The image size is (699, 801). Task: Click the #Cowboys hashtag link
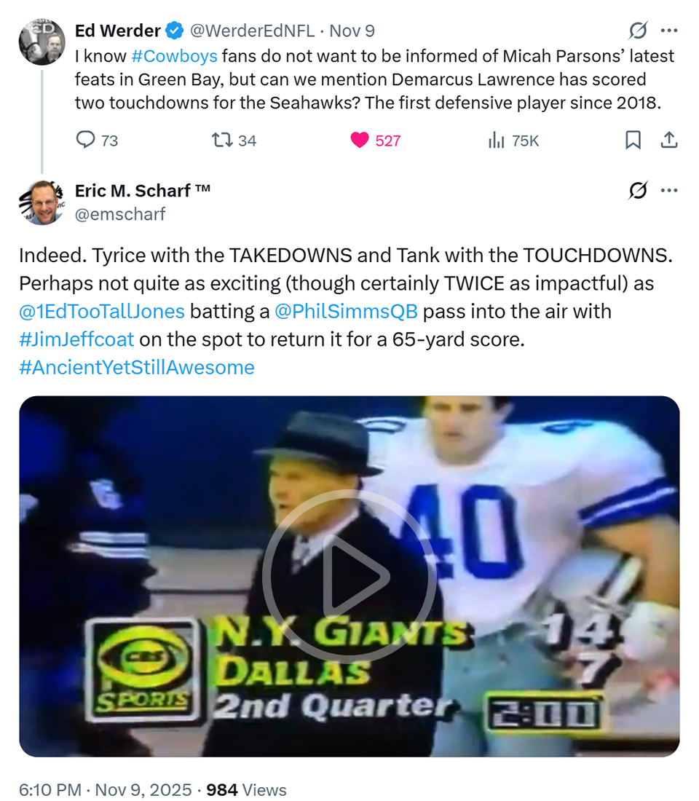(174, 56)
